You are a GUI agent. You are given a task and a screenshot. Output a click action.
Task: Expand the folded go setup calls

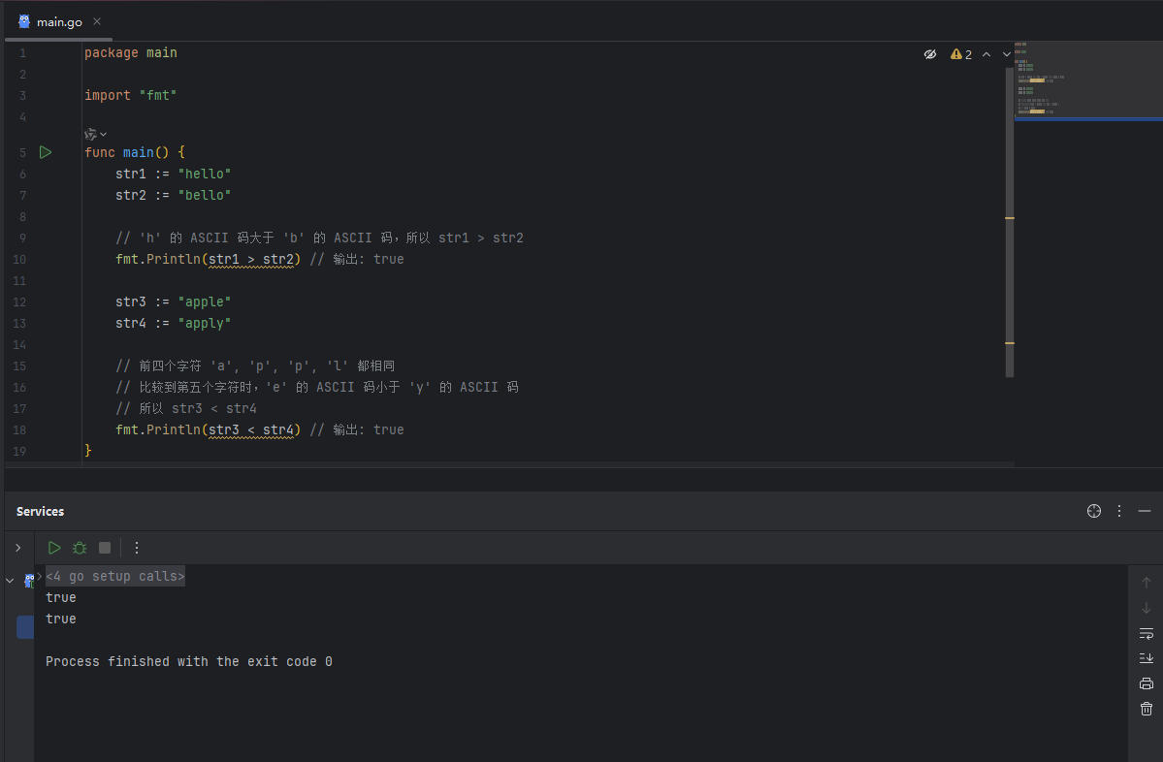(114, 577)
